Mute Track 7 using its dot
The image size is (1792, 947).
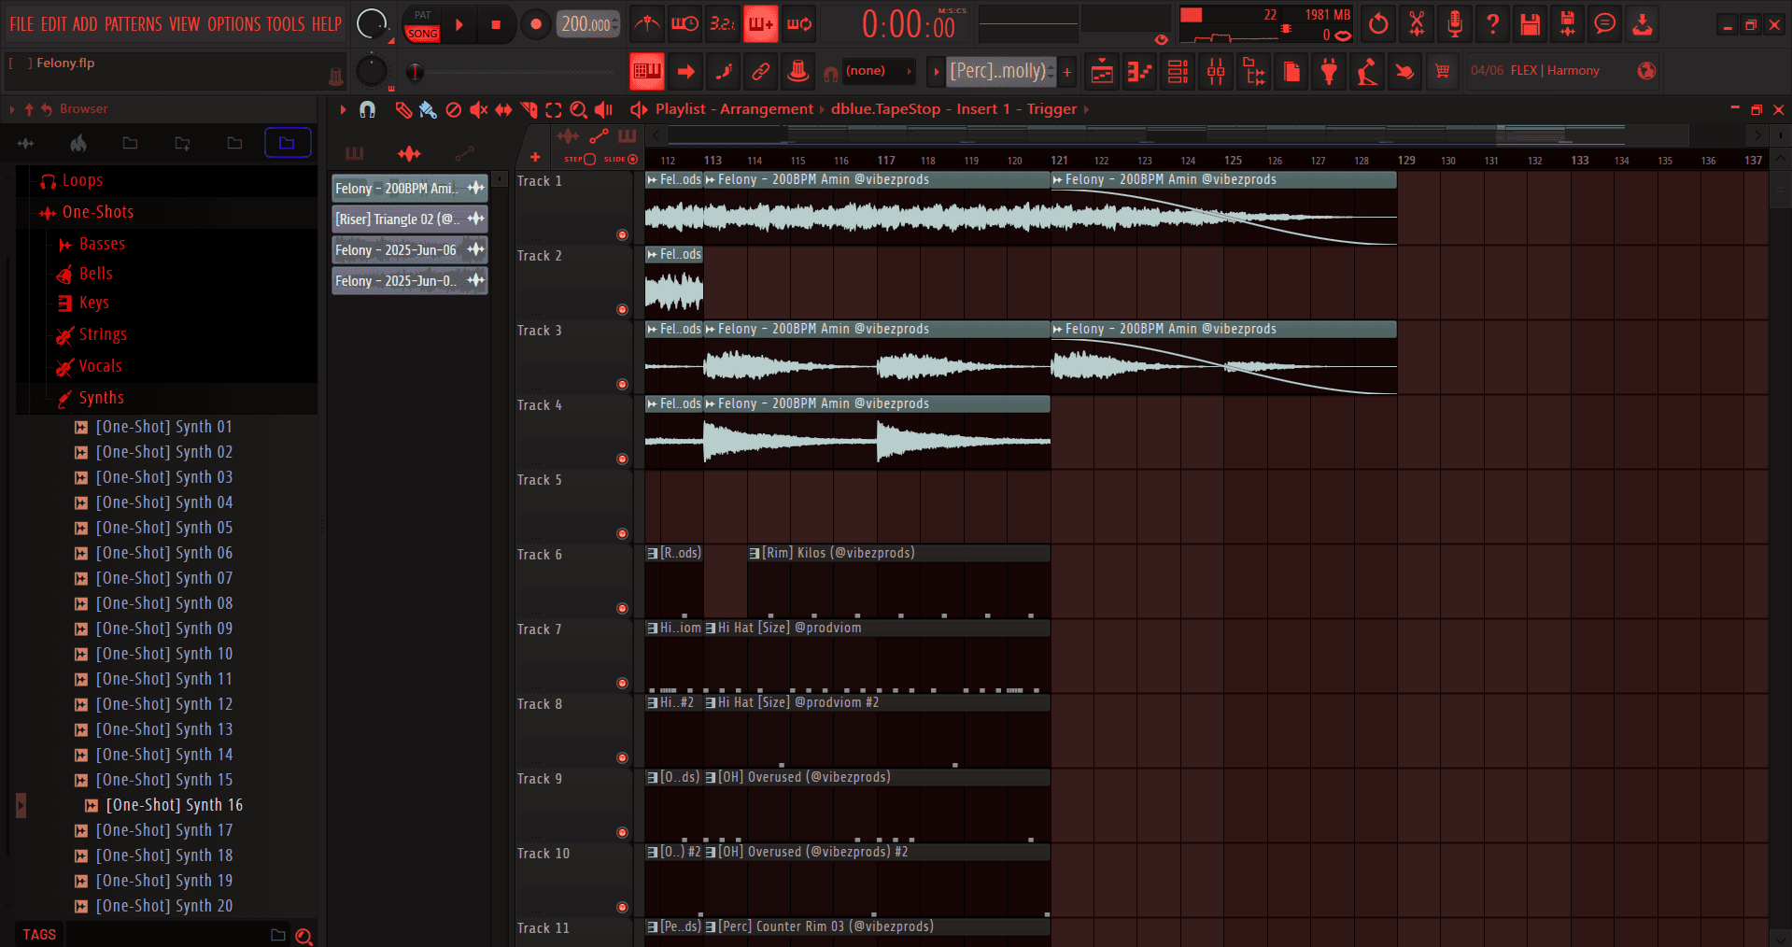coord(622,683)
